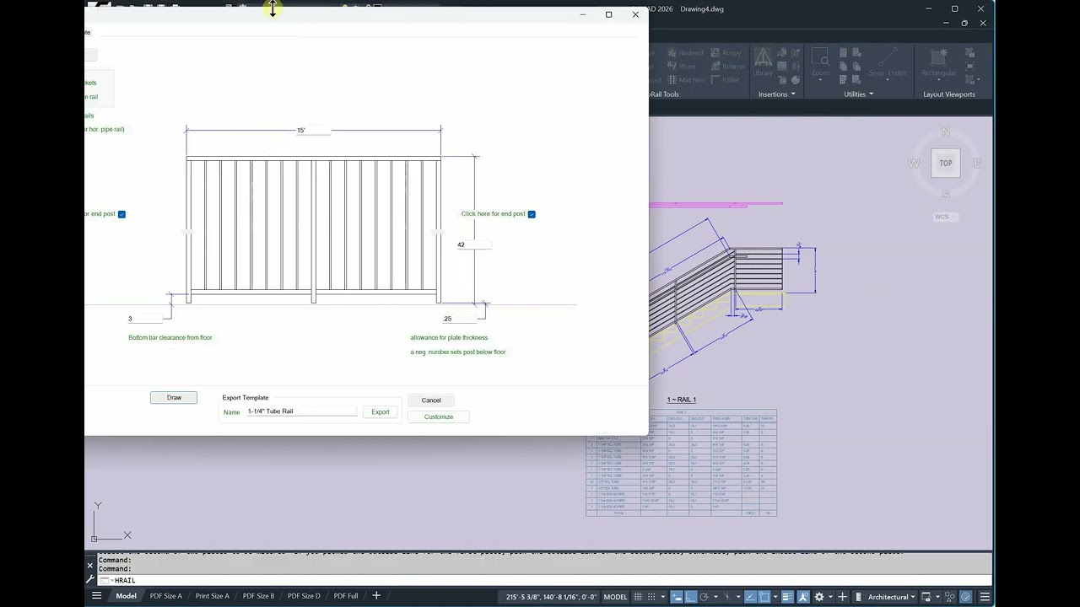Toggle the left end post checkbox

pos(121,214)
